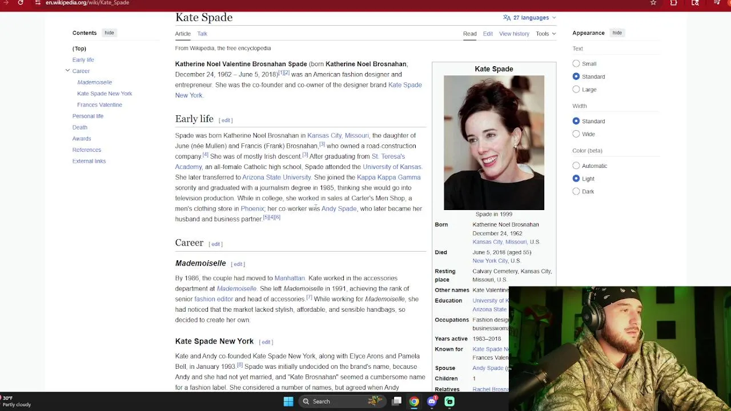Screen dimensions: 731x411
Task: Jump to Frances Valentine in Contents
Action: coord(99,105)
